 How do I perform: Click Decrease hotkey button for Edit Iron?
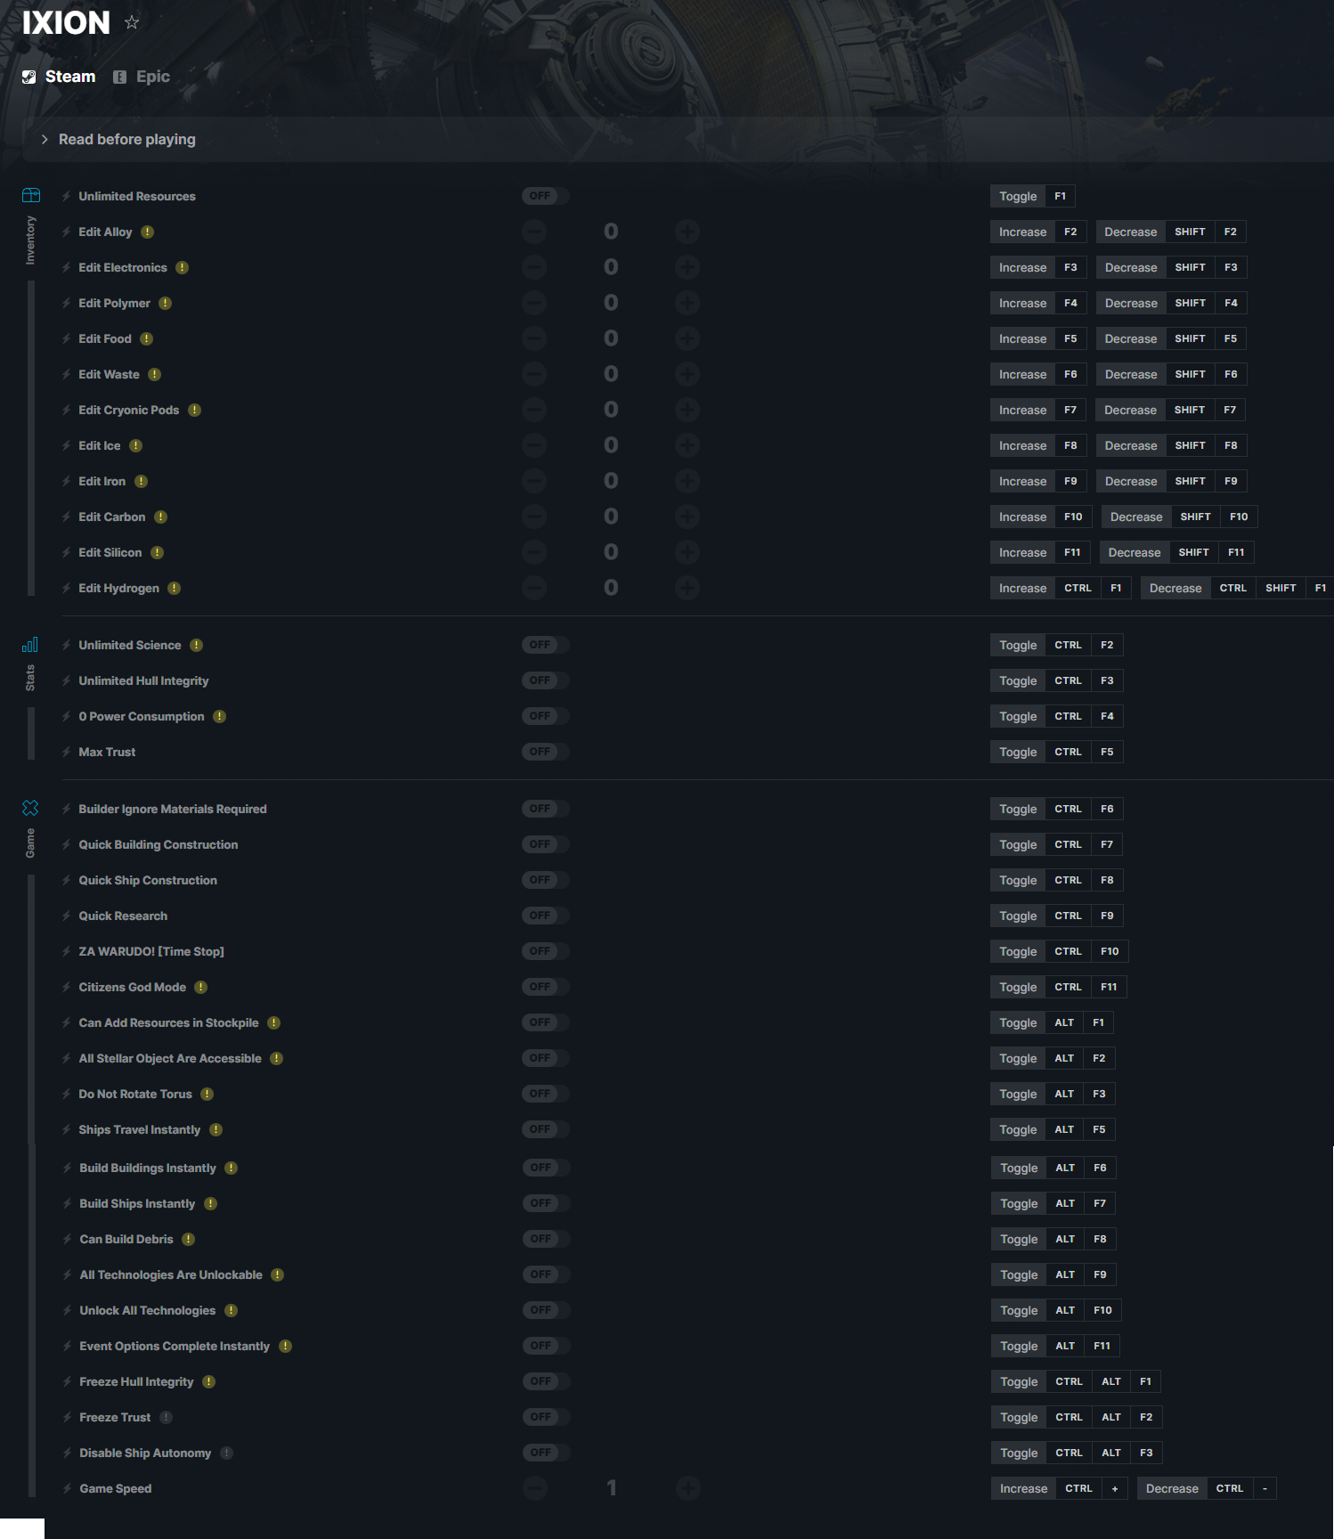(1131, 481)
